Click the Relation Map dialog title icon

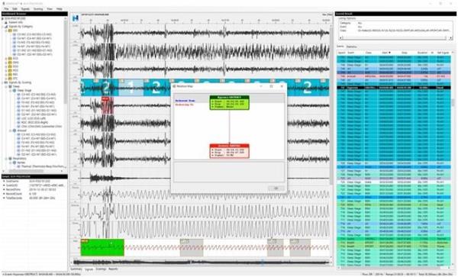click(x=174, y=86)
